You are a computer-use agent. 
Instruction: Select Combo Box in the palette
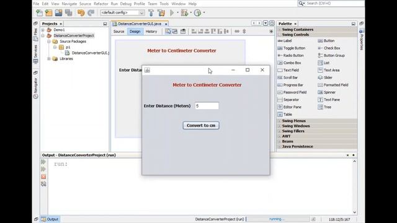click(289, 63)
